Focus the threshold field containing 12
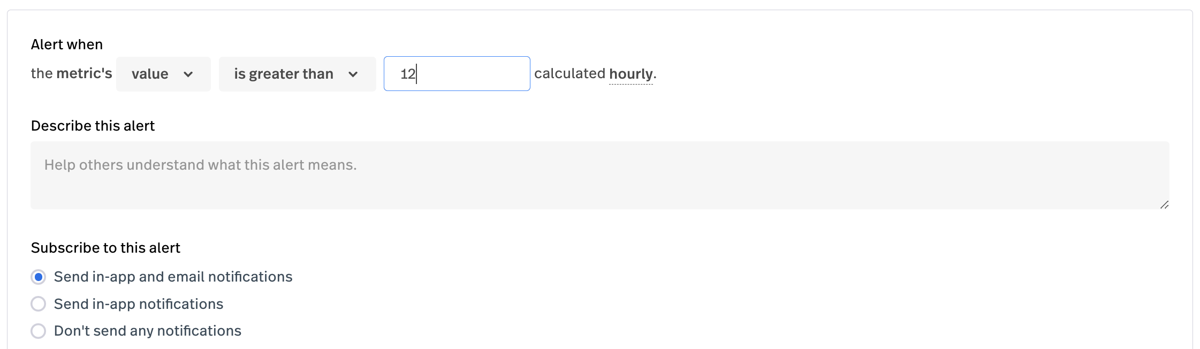This screenshot has height=349, width=1200. pyautogui.click(x=457, y=74)
